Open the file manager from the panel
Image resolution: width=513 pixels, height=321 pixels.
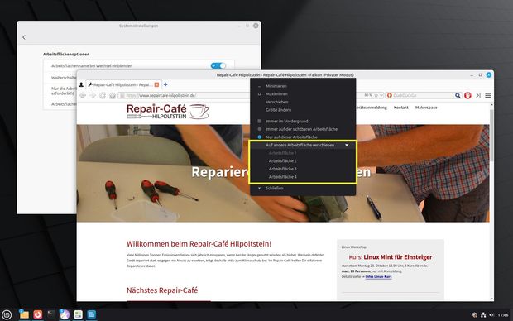pyautogui.click(x=24, y=314)
